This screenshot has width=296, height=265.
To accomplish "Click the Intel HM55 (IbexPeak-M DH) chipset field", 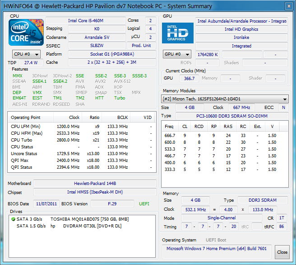I will tap(95, 192).
